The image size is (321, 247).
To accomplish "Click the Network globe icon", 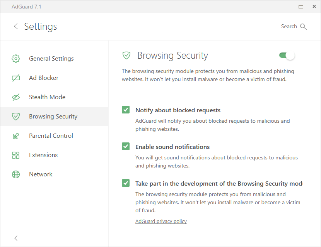I will click(x=16, y=174).
